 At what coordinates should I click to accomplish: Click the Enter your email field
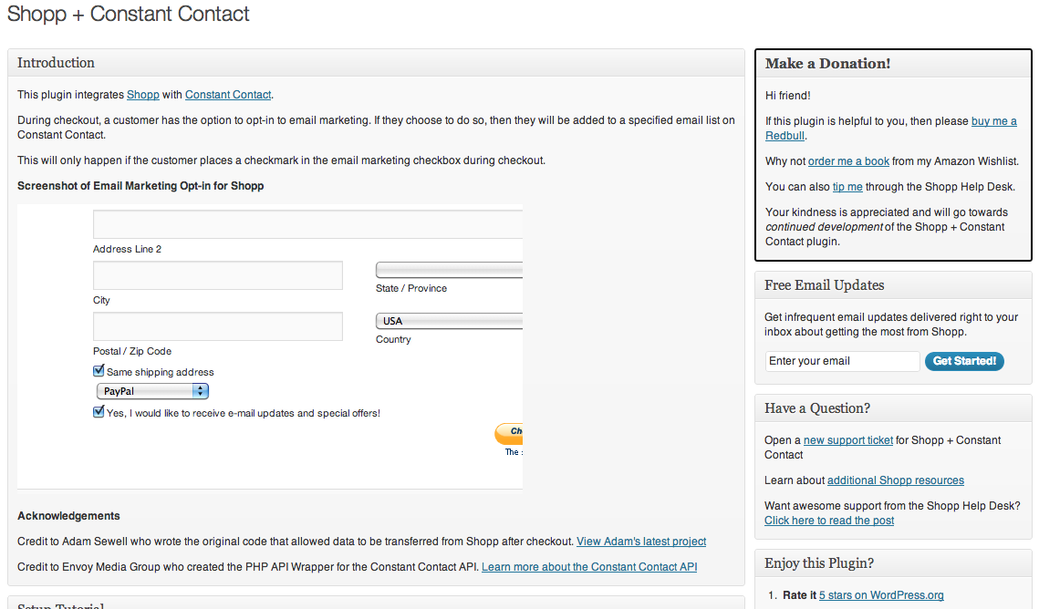coord(842,361)
